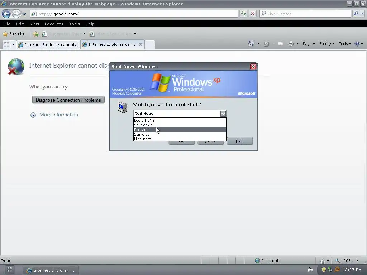Open the tab list dropdown arrow
Screen dimensions: 367x275
[13, 44]
